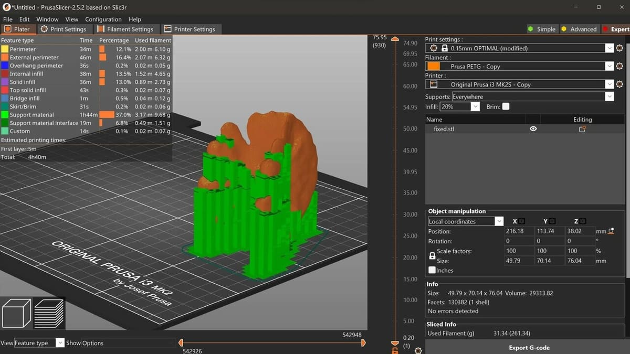This screenshot has height=354, width=630.
Task: Open the Help menu
Action: point(134,19)
